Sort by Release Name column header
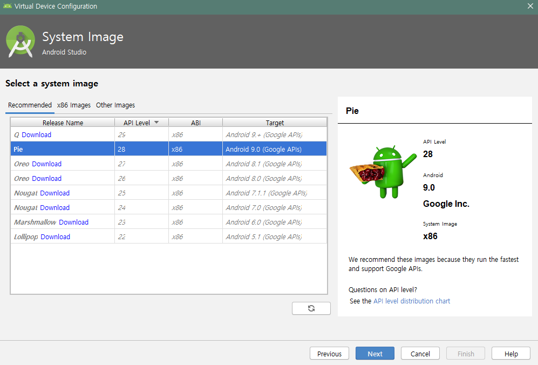538x365 pixels. [63, 123]
